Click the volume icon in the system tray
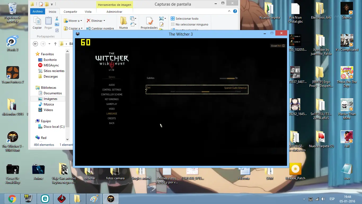Viewport: 362px width, 204px height. (323, 199)
